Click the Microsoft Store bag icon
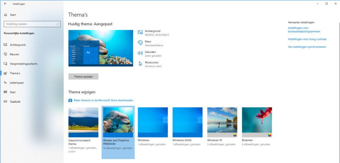Screen dimensions: 340x163 [x=70, y=100]
